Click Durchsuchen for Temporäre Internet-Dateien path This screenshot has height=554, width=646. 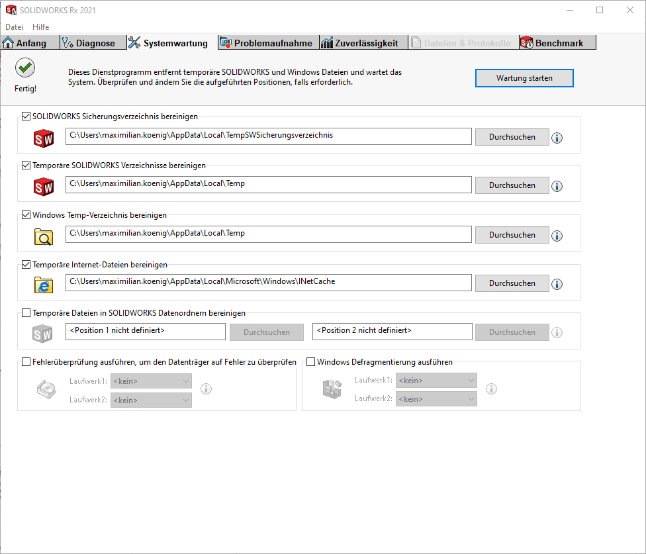tap(512, 283)
